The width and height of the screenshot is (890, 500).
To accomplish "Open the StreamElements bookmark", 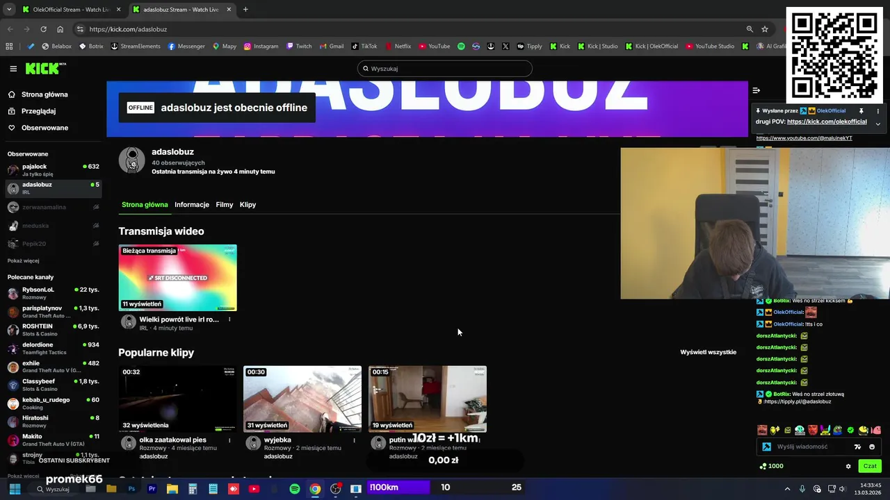I will [x=136, y=47].
